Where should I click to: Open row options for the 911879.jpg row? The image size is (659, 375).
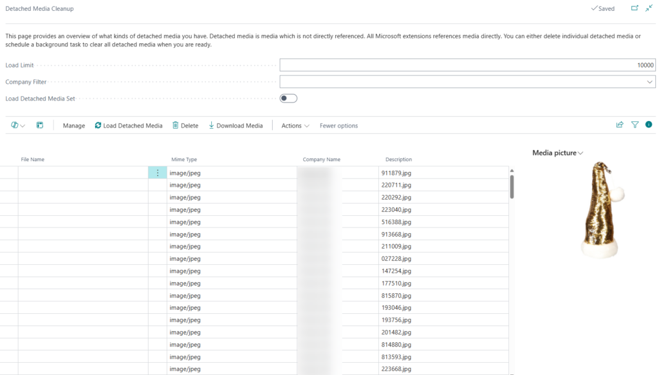[158, 173]
